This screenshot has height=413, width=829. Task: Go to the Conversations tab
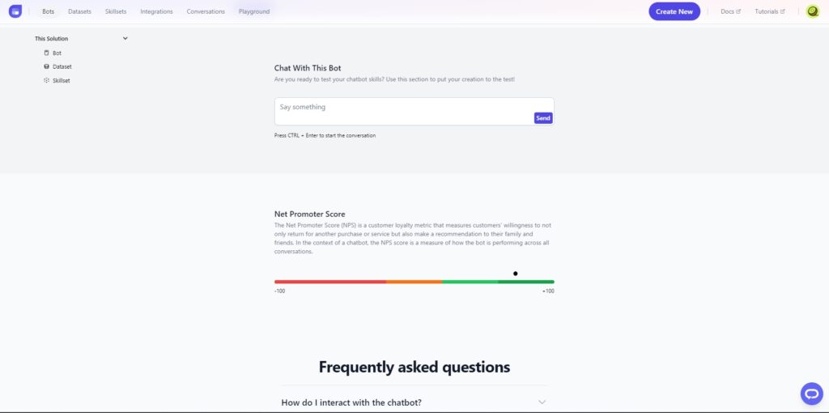[206, 11]
